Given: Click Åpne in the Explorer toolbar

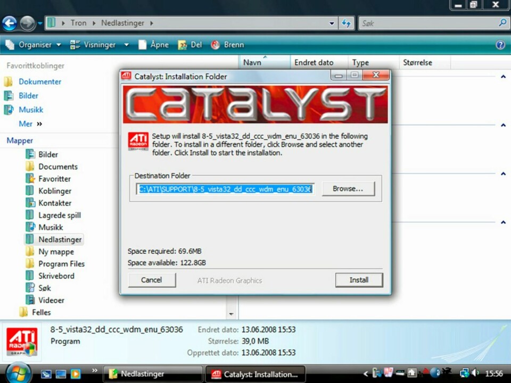Looking at the screenshot, I should [x=153, y=45].
